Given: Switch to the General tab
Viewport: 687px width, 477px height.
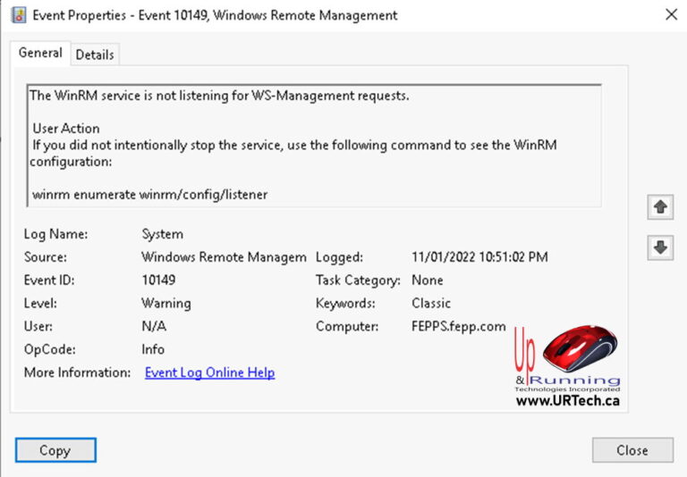Looking at the screenshot, I should pyautogui.click(x=40, y=53).
